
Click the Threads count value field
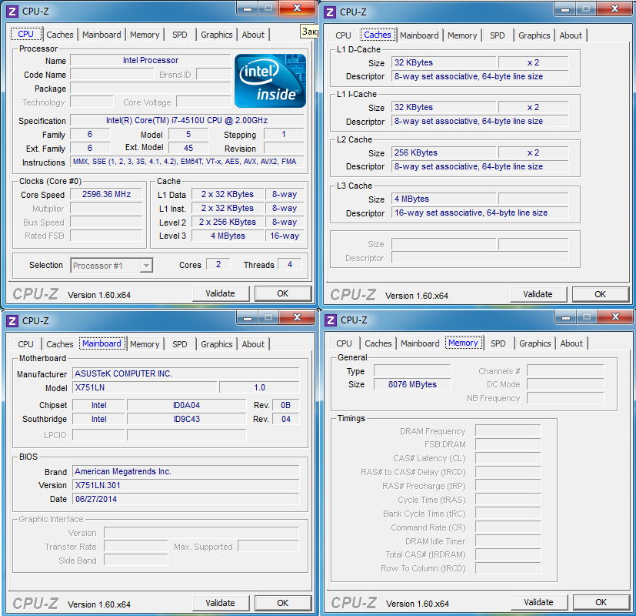(290, 264)
